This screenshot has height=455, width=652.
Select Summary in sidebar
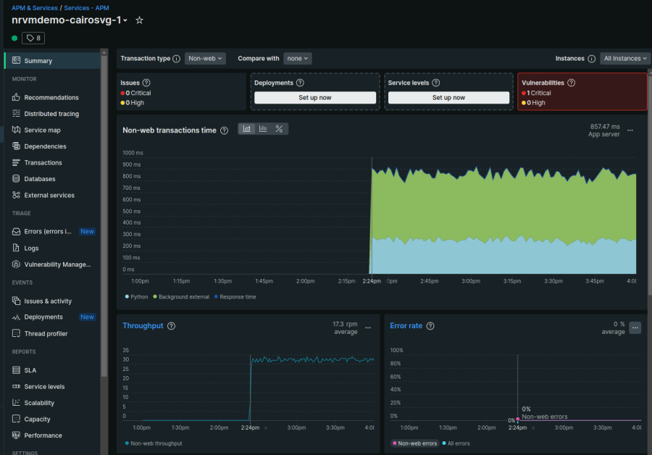pyautogui.click(x=52, y=61)
